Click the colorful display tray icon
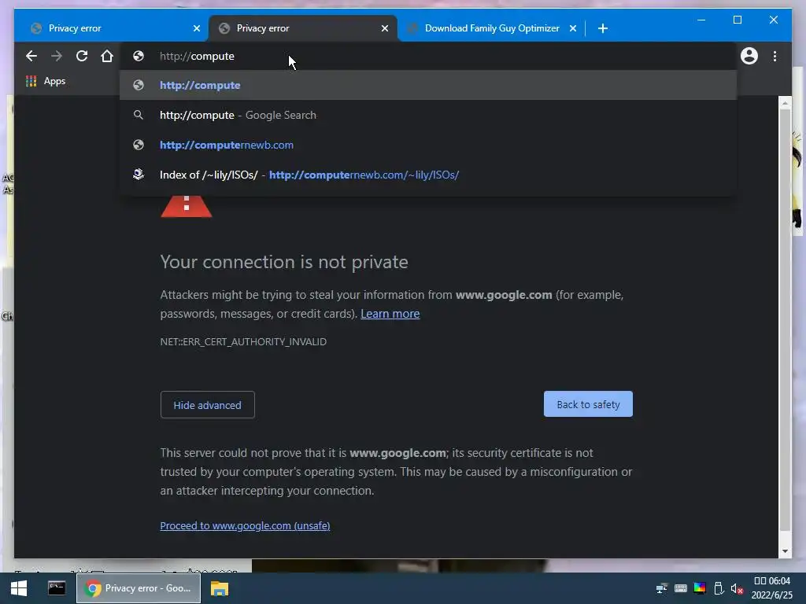Image resolution: width=806 pixels, height=604 pixels. (x=700, y=588)
